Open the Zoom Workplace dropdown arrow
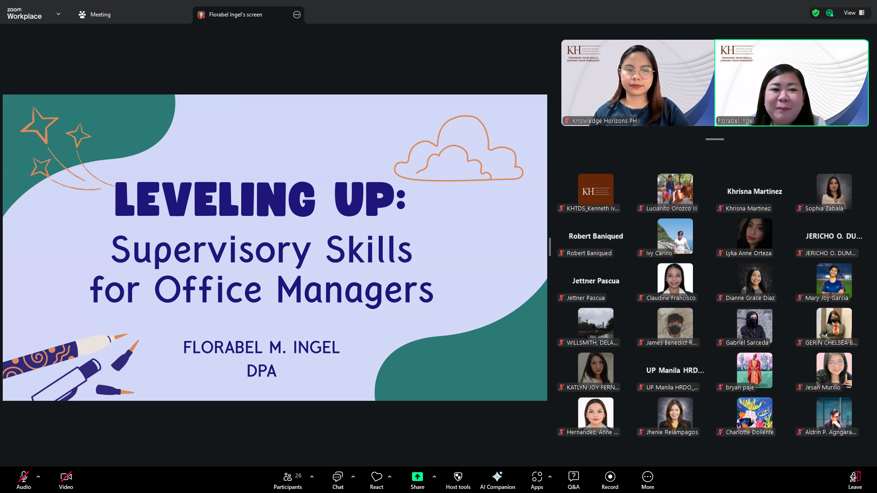877x493 pixels. 58,14
